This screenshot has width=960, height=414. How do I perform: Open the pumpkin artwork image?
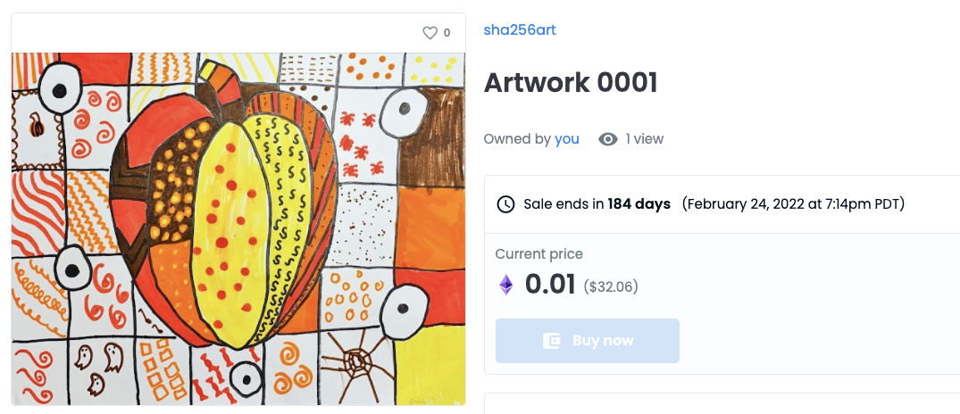tap(238, 228)
